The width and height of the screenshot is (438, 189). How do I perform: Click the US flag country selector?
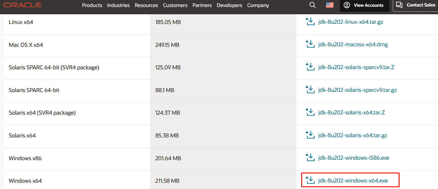click(x=330, y=5)
